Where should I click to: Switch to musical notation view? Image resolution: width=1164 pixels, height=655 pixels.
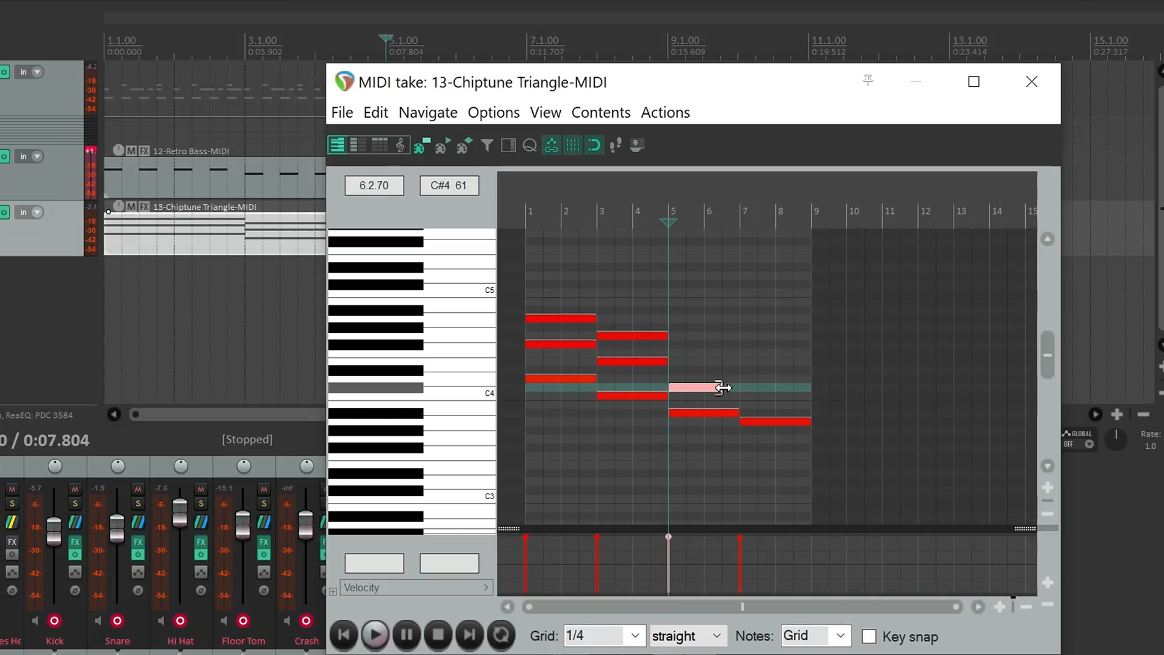click(x=400, y=145)
